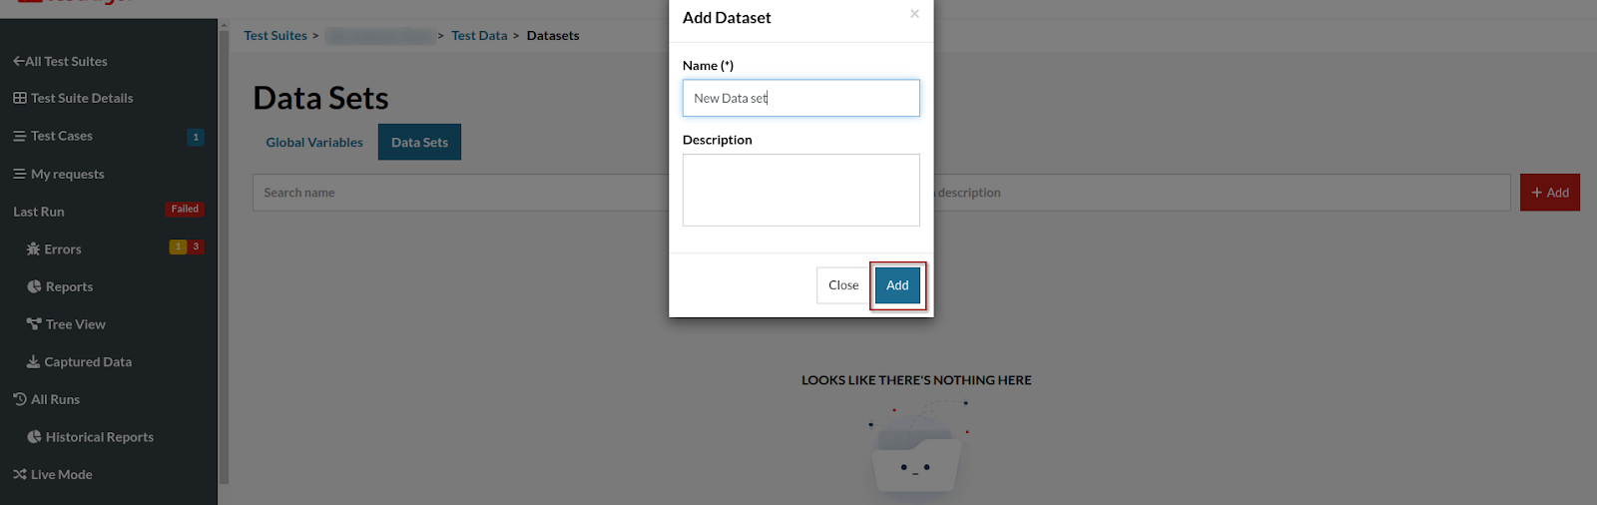Screen dimensions: 1597x505
Task: Select the Data Sets tab
Action: pyautogui.click(x=419, y=143)
